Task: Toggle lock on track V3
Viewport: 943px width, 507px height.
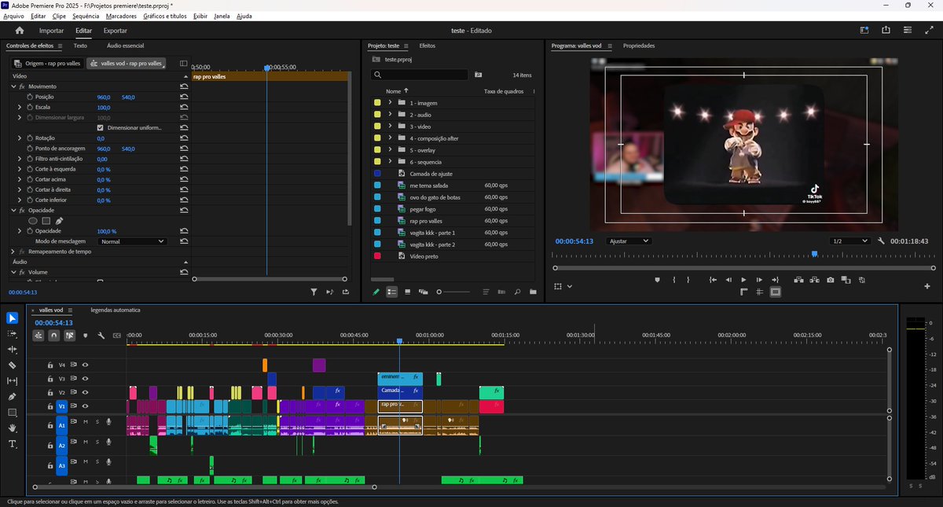Action: 50,379
